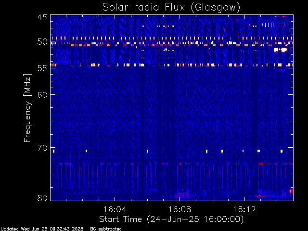Click the 16:12 time tick label
This screenshot has width=308, height=231.
(244, 209)
